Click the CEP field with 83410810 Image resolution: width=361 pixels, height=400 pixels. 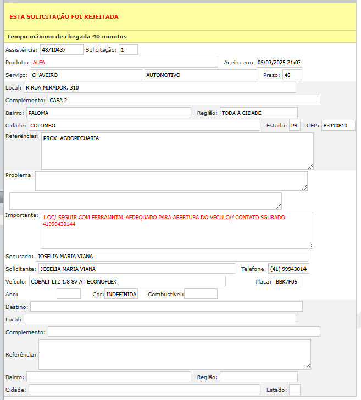point(338,125)
